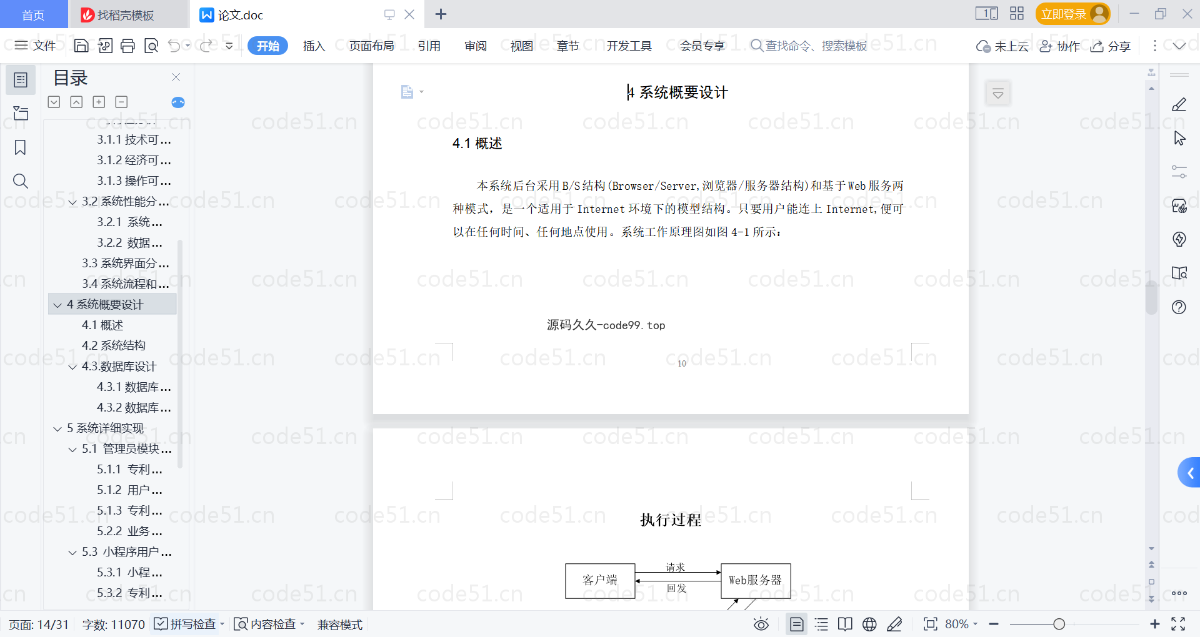Click the app grid icon in the title bar
The width and height of the screenshot is (1200, 637).
1017,14
